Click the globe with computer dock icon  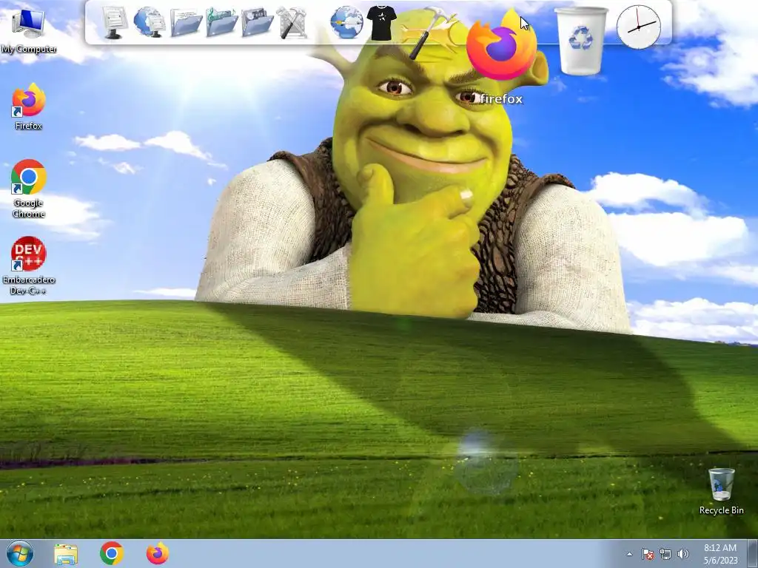point(150,22)
